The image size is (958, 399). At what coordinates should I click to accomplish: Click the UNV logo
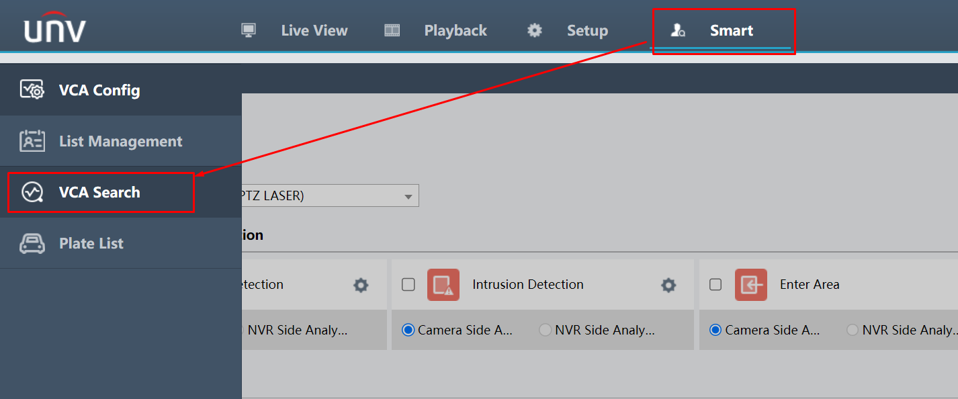click(x=54, y=27)
